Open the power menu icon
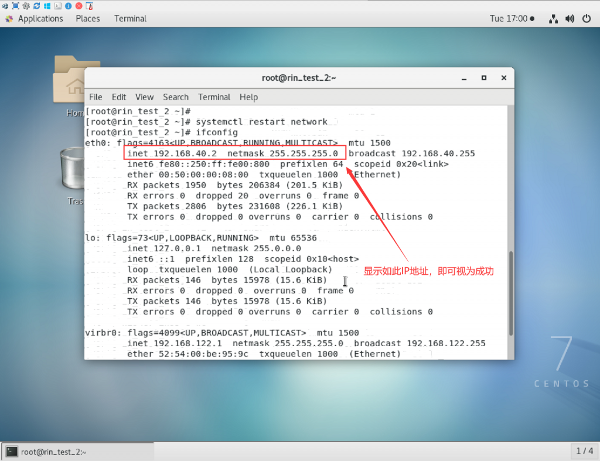 586,19
